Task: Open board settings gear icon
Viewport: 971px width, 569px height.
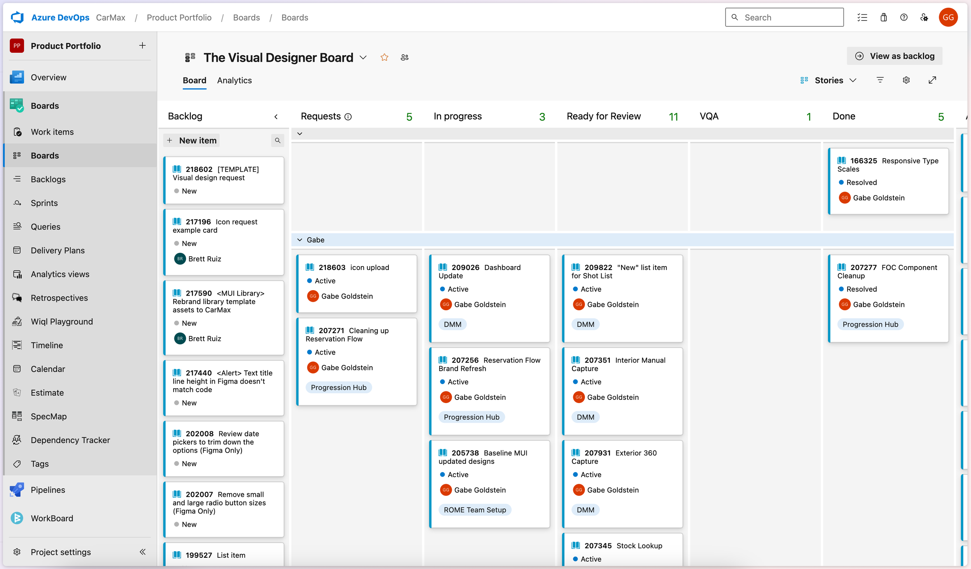Action: (906, 80)
